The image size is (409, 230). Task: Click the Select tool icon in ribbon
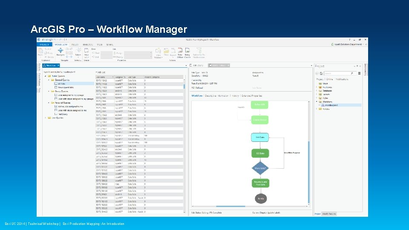click(78, 50)
